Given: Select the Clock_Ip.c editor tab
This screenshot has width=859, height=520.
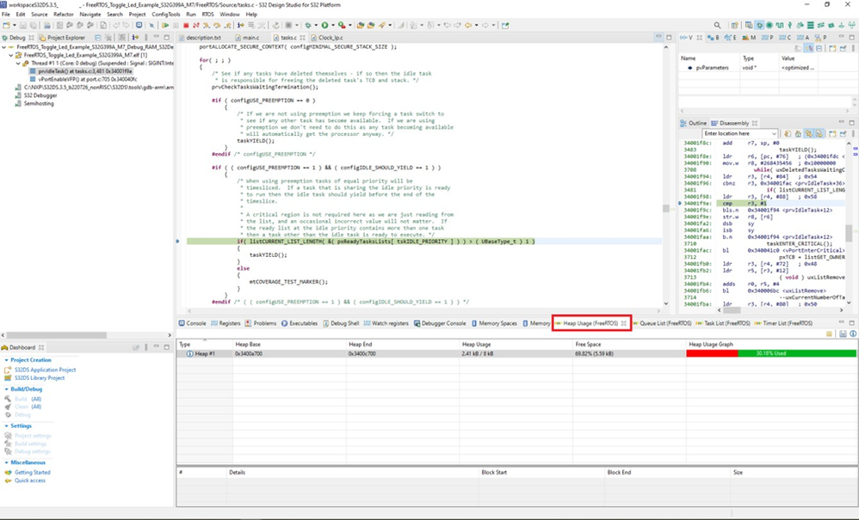Looking at the screenshot, I should [x=327, y=38].
